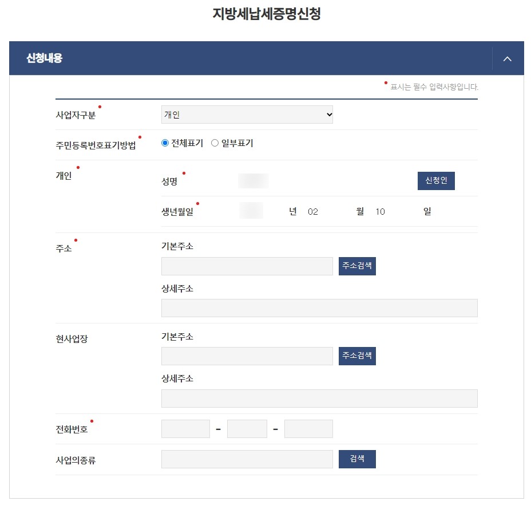Click the birth day value 10
Viewport: 531px width, 509px height.
[x=380, y=212]
